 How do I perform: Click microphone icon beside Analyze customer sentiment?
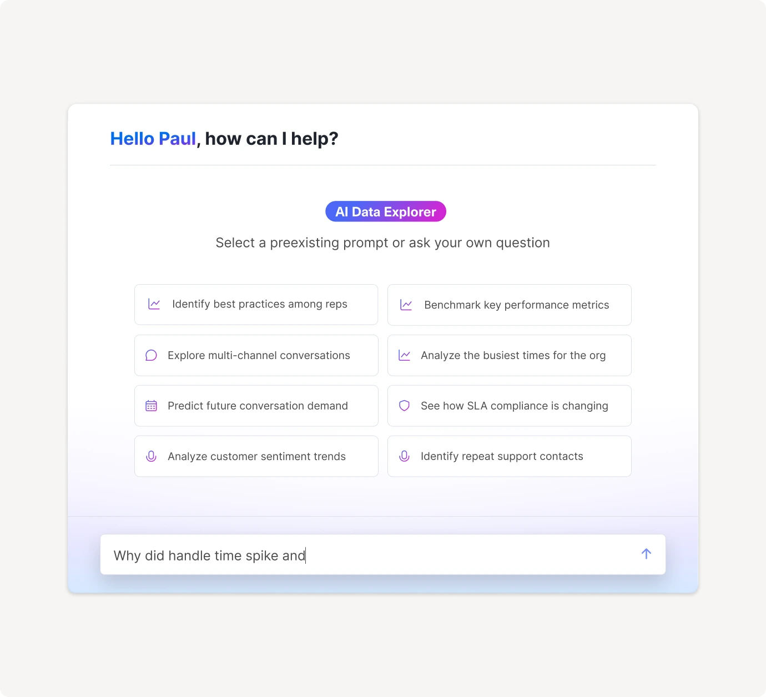pos(151,456)
